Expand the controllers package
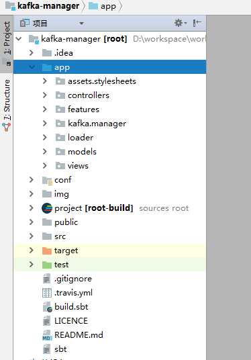Image resolution: width=251 pixels, height=360 pixels. coord(45,95)
